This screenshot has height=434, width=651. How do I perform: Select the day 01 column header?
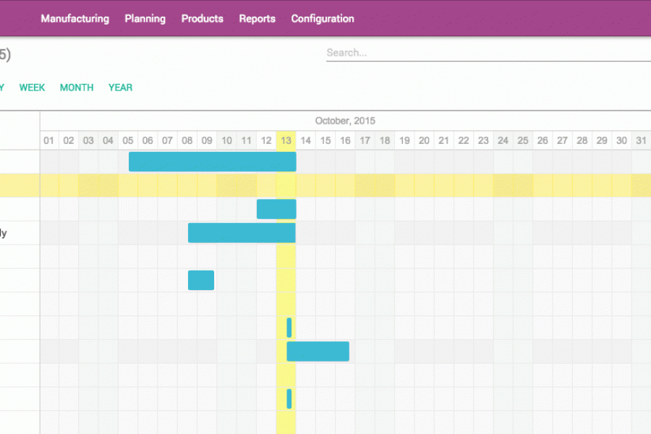pyautogui.click(x=49, y=140)
